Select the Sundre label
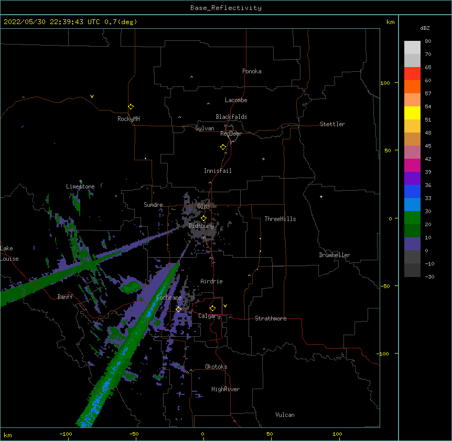452x441 pixels. (153, 205)
